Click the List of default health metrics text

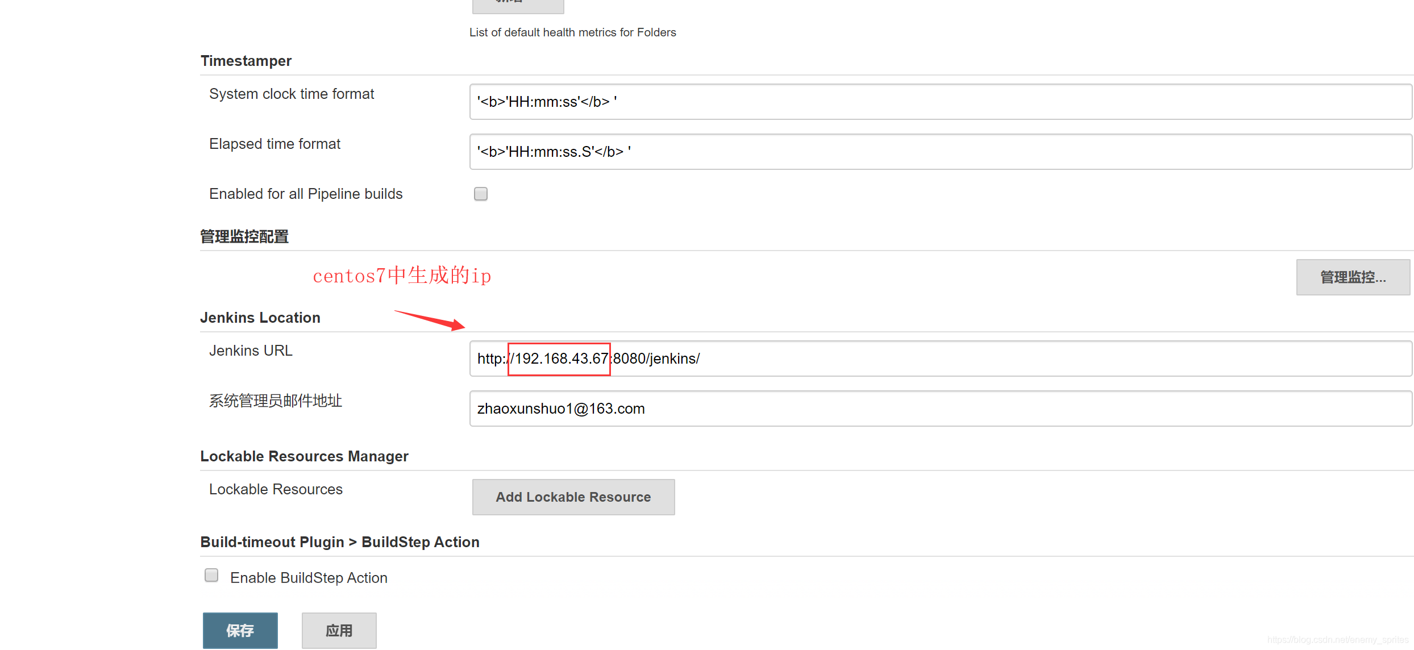click(572, 32)
